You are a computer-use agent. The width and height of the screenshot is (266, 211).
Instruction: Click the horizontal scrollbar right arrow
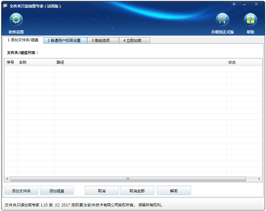click(259, 179)
